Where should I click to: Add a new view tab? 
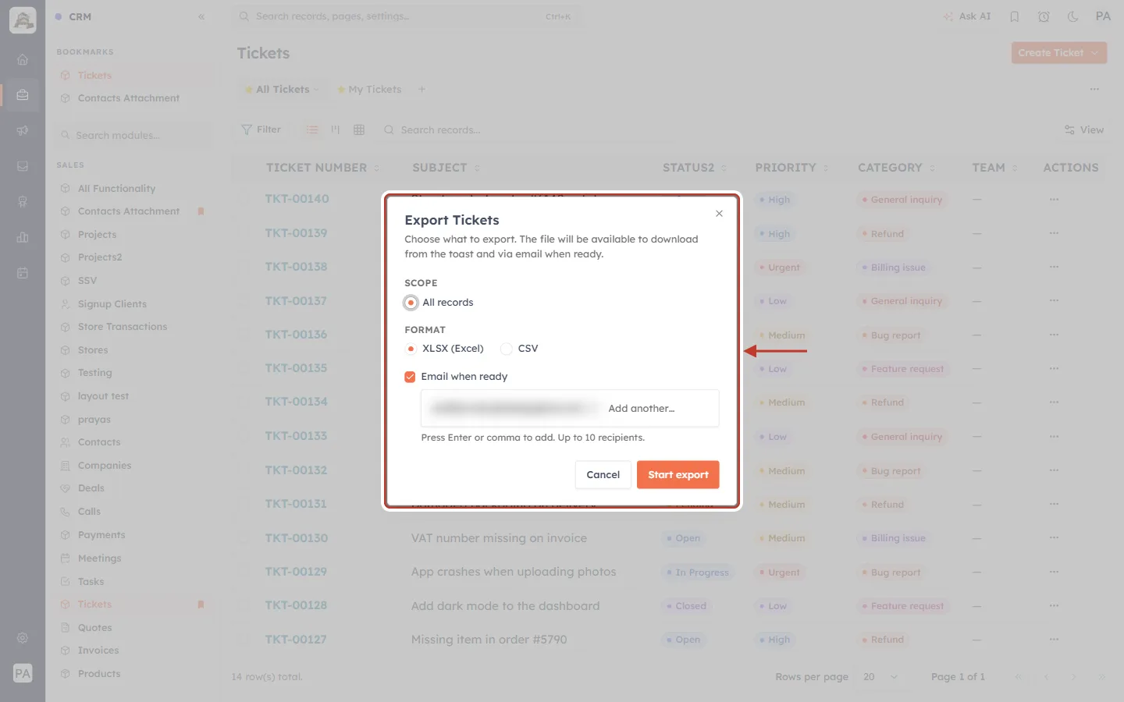[x=421, y=90]
